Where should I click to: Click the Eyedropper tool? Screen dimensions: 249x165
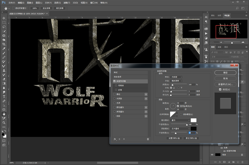pyautogui.click(x=4, y=49)
